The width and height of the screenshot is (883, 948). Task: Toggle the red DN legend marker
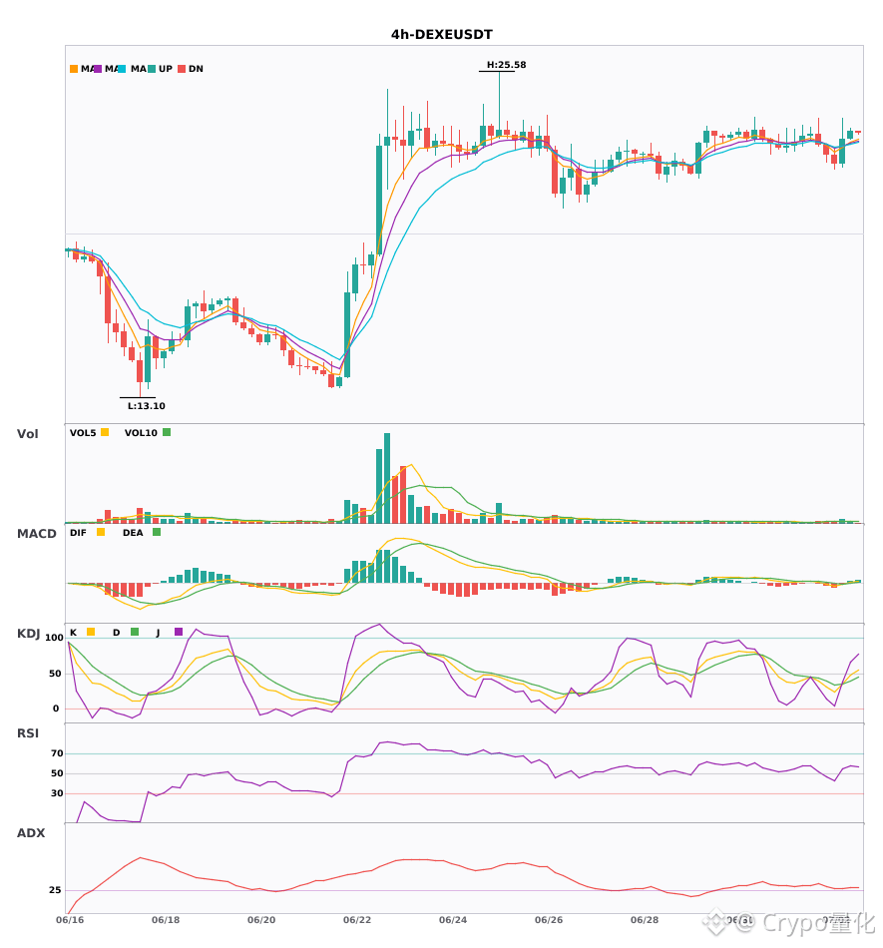(182, 69)
